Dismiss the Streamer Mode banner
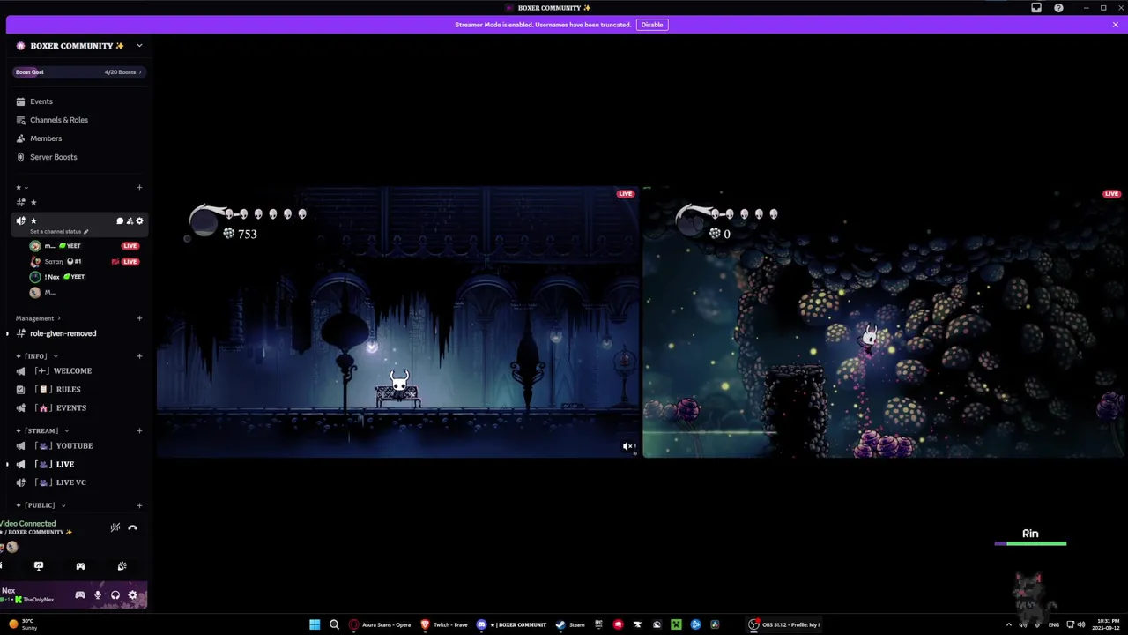 point(1115,25)
